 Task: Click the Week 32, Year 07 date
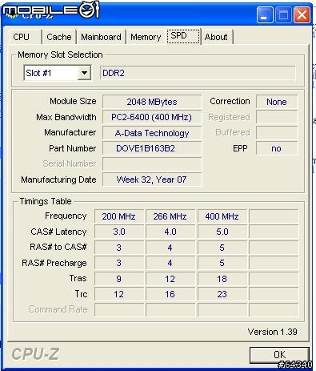[x=152, y=179]
